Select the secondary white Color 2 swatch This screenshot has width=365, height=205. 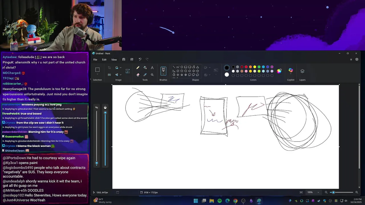coord(227,75)
